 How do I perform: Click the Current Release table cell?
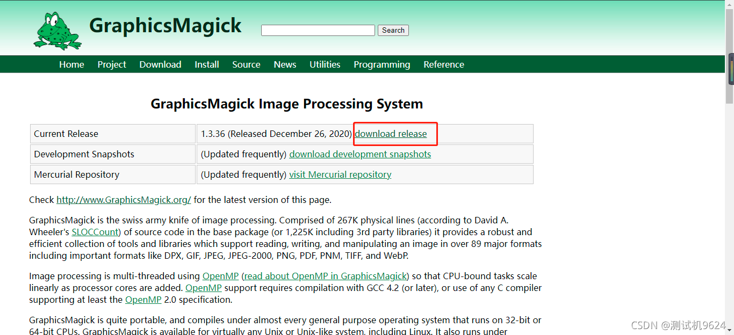pos(113,134)
